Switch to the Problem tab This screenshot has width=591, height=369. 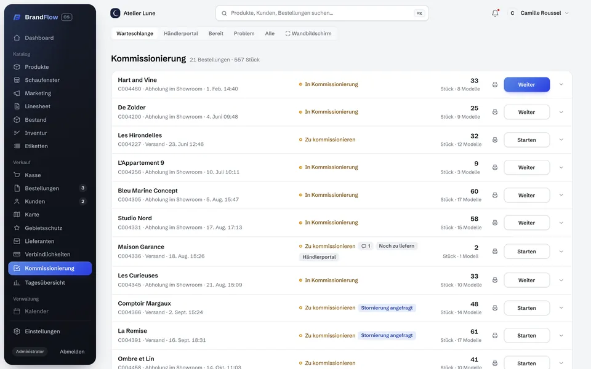[x=244, y=33]
